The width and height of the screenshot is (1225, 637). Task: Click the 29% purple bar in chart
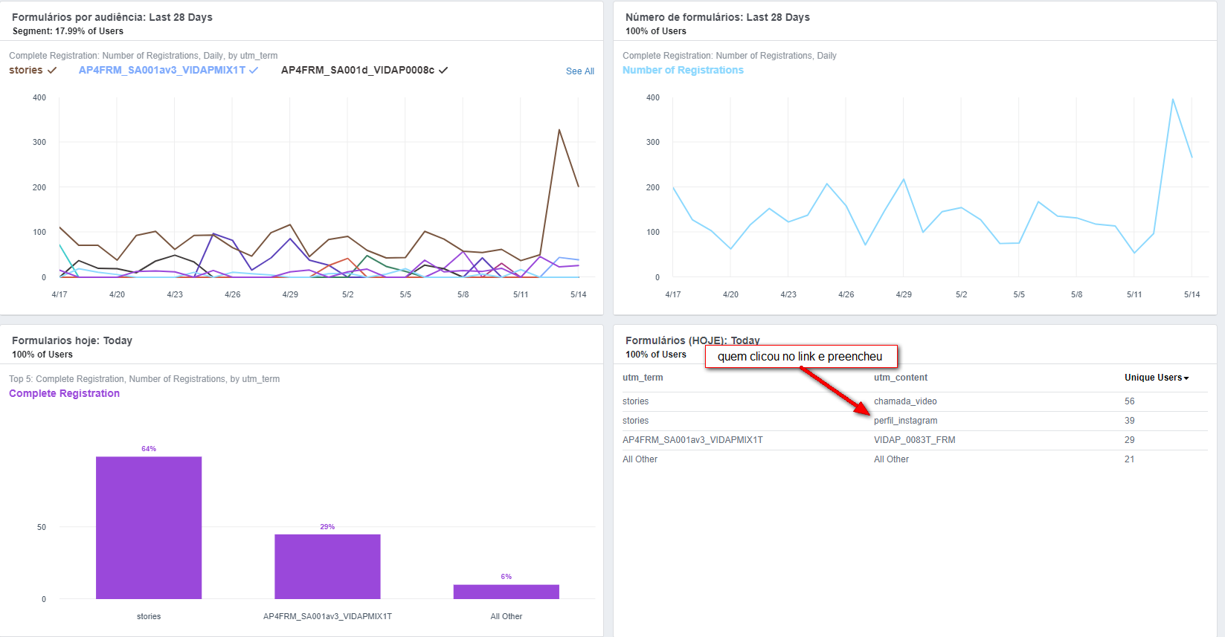point(327,566)
